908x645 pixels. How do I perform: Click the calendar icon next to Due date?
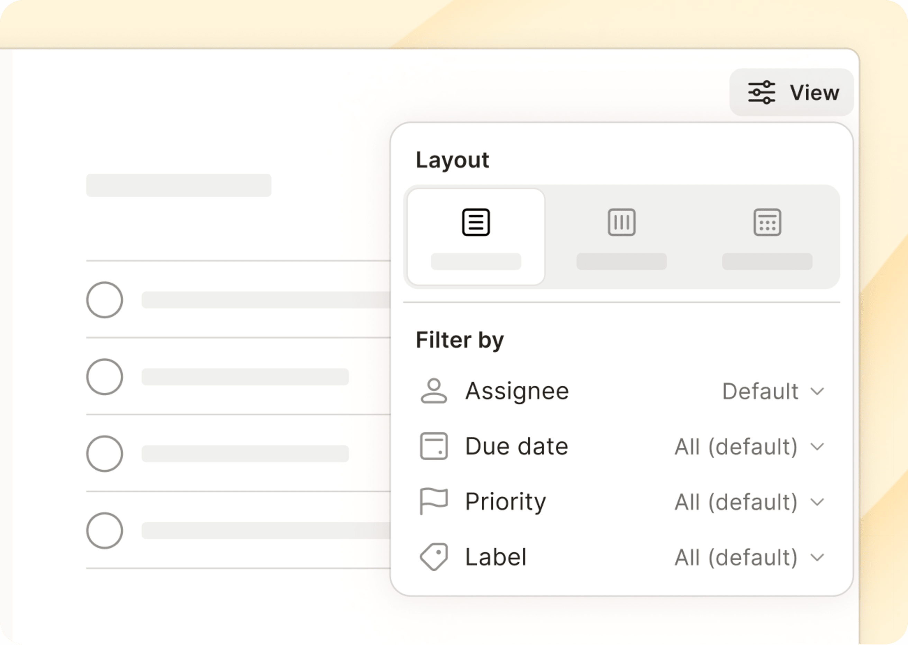[x=435, y=446]
